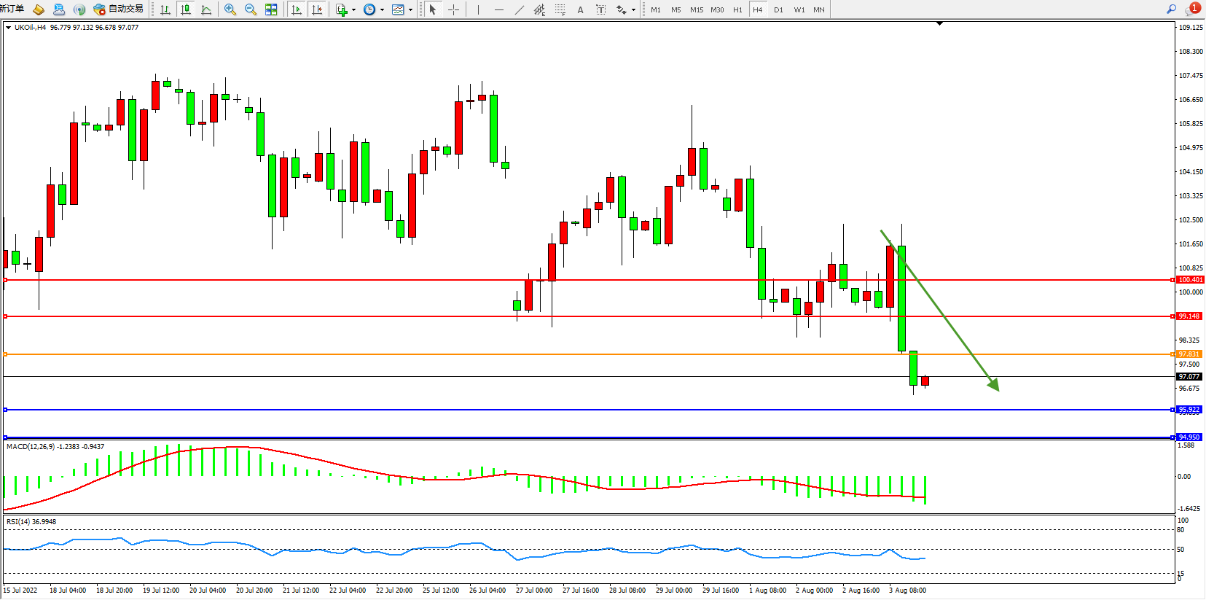Toggle the chart shift button

tap(316, 9)
